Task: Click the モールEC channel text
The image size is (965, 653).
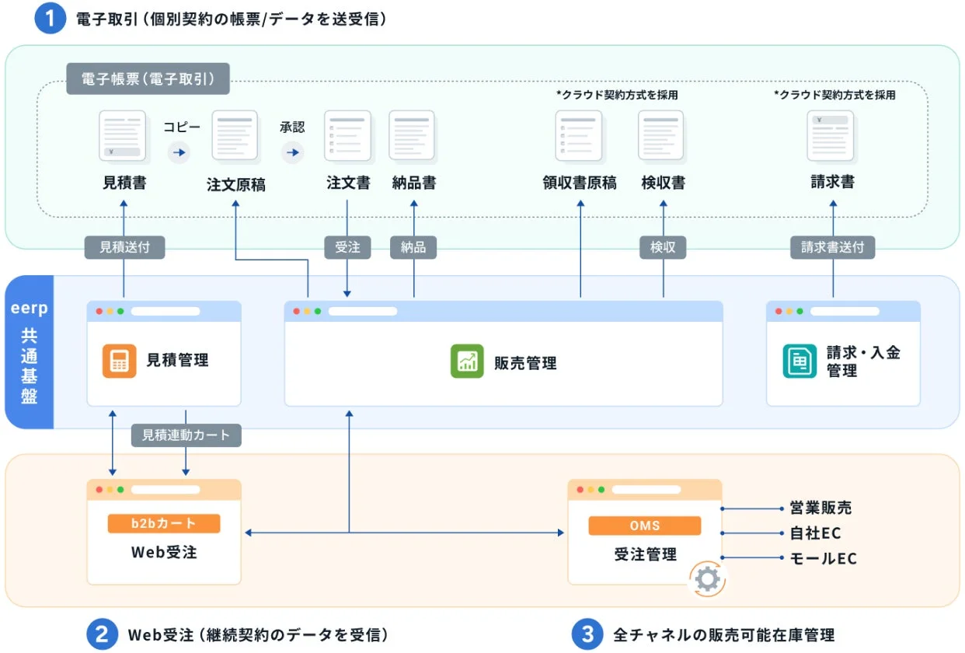Action: (823, 558)
